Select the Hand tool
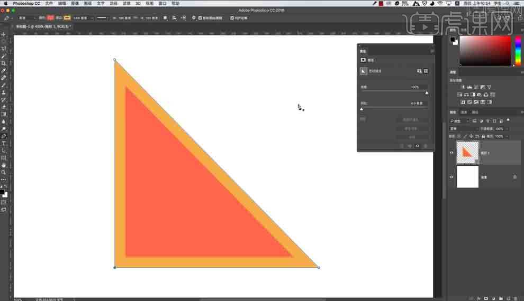This screenshot has width=524, height=301. [4, 165]
